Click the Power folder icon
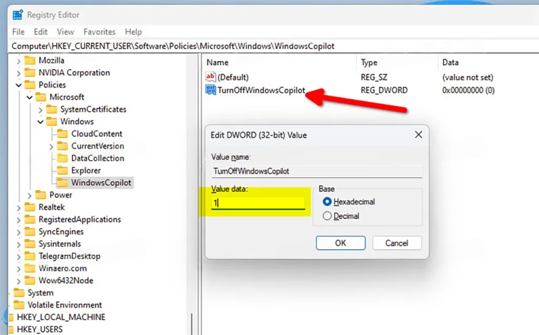 pos(41,195)
